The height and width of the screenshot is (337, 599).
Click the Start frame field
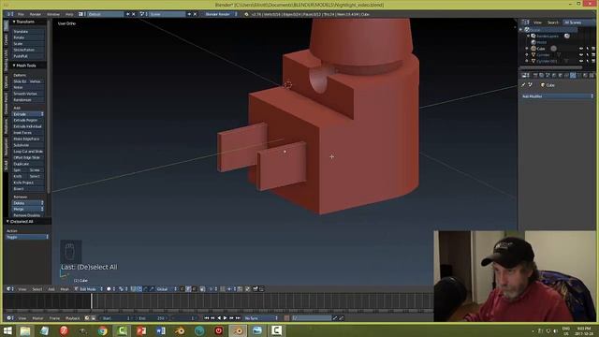pyautogui.click(x=116, y=318)
